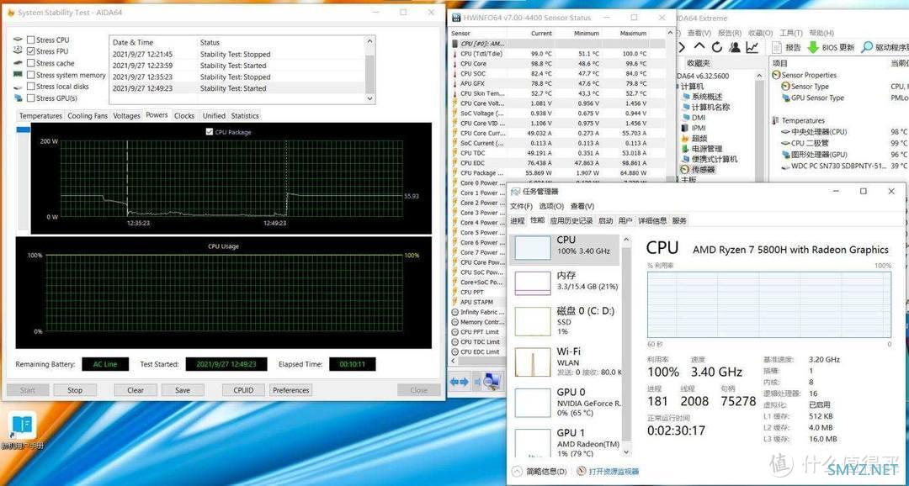Click Task Manager sidebar scroll down arrow
This screenshot has width=909, height=486.
(626, 452)
